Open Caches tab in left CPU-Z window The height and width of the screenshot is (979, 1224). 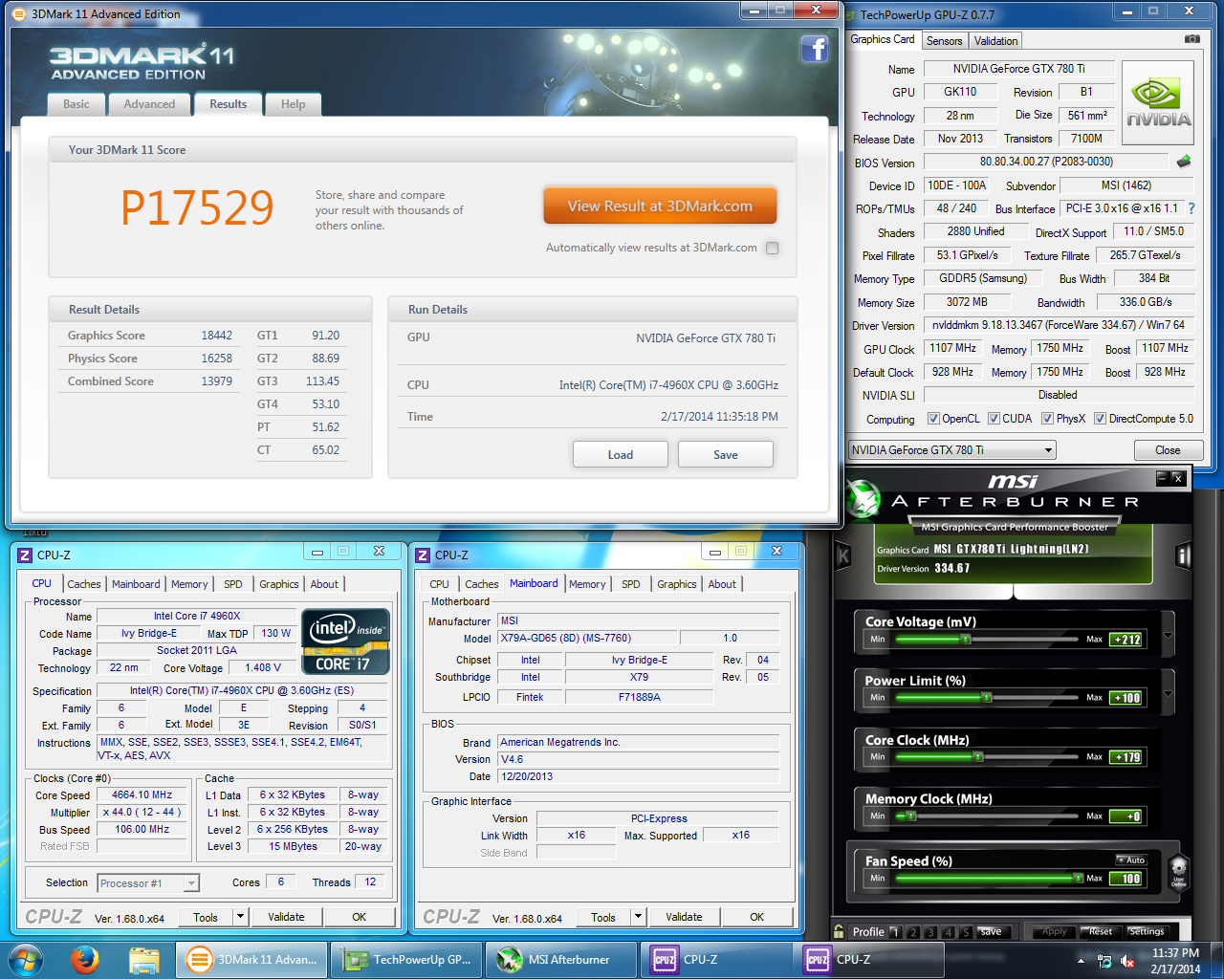click(84, 584)
